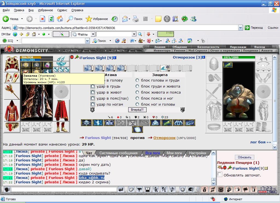The image size is (280, 203).
Task: Use the first snowflake scroll
Action: pos(88,68)
